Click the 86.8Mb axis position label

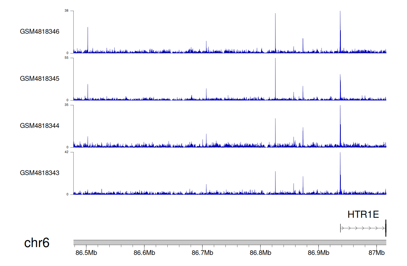pyautogui.click(x=260, y=253)
